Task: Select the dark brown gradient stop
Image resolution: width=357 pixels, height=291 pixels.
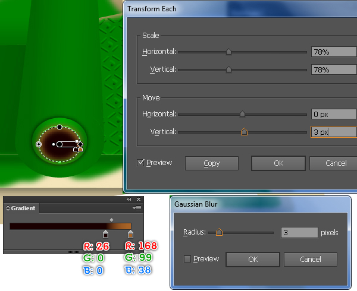Action: pyautogui.click(x=105, y=234)
